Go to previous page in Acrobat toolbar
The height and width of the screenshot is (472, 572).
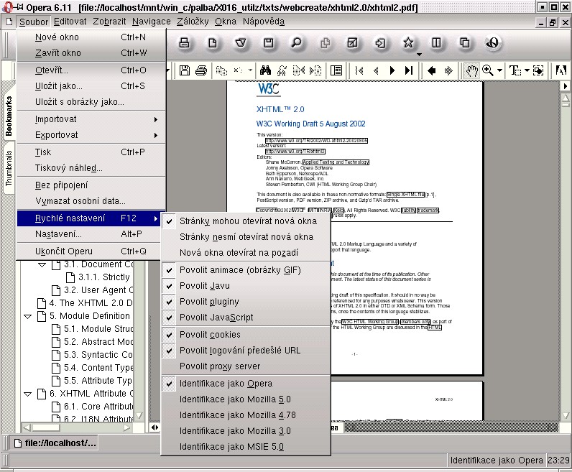(x=376, y=70)
